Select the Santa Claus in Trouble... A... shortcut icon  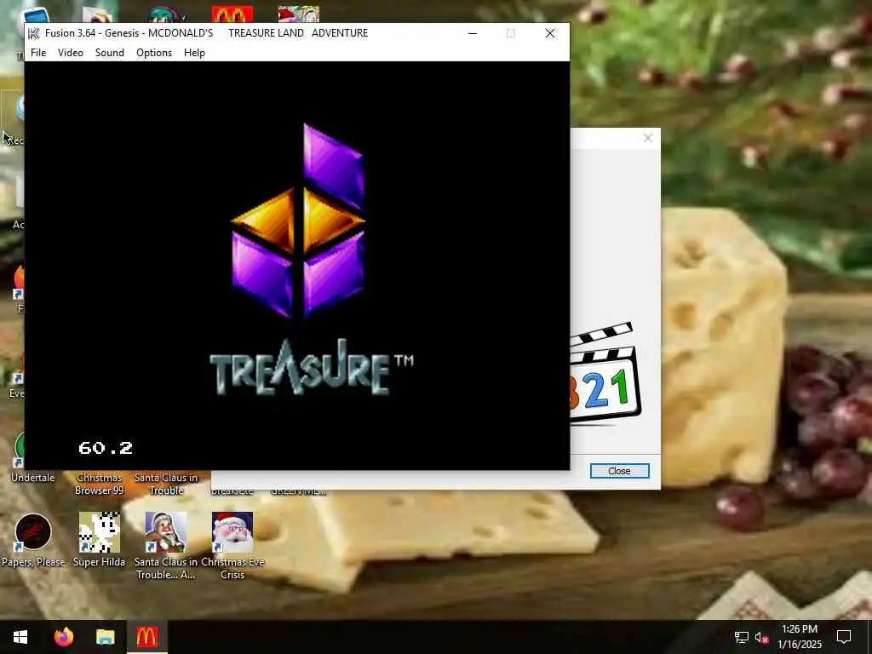coord(166,532)
